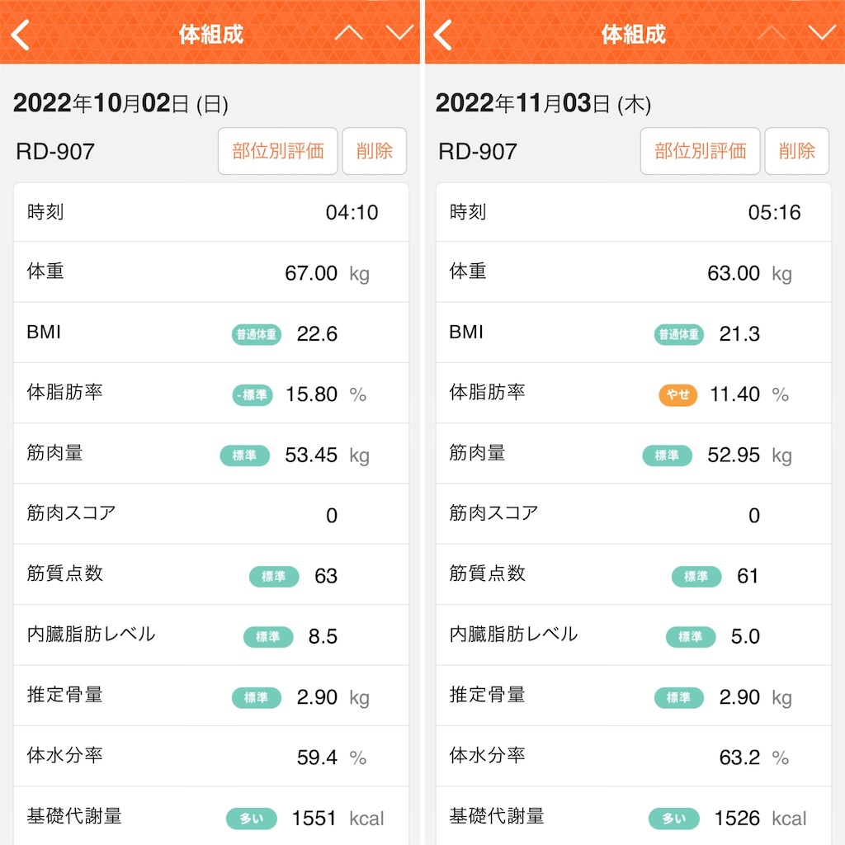Viewport: 845px width, 845px height.
Task: Tap the 内臓脂肪レベル value 8.5
Action: pos(323,636)
